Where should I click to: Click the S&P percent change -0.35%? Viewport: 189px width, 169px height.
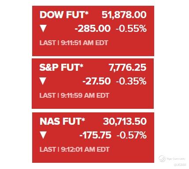pos(131,81)
